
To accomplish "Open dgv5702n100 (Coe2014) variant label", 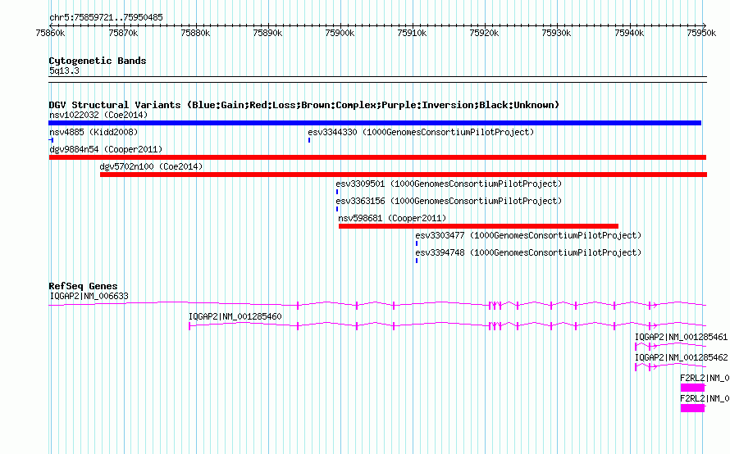I will point(151,166).
